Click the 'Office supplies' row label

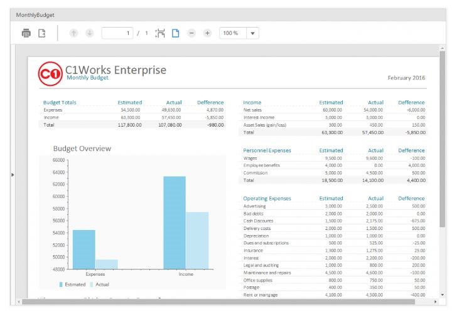pyautogui.click(x=257, y=280)
